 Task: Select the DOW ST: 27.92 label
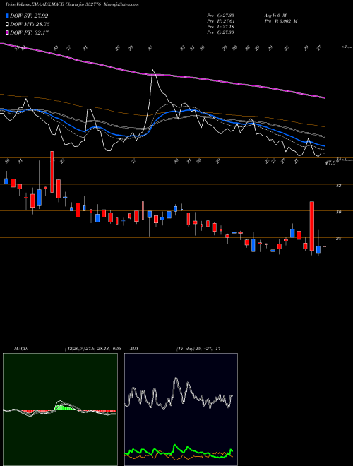point(29,16)
